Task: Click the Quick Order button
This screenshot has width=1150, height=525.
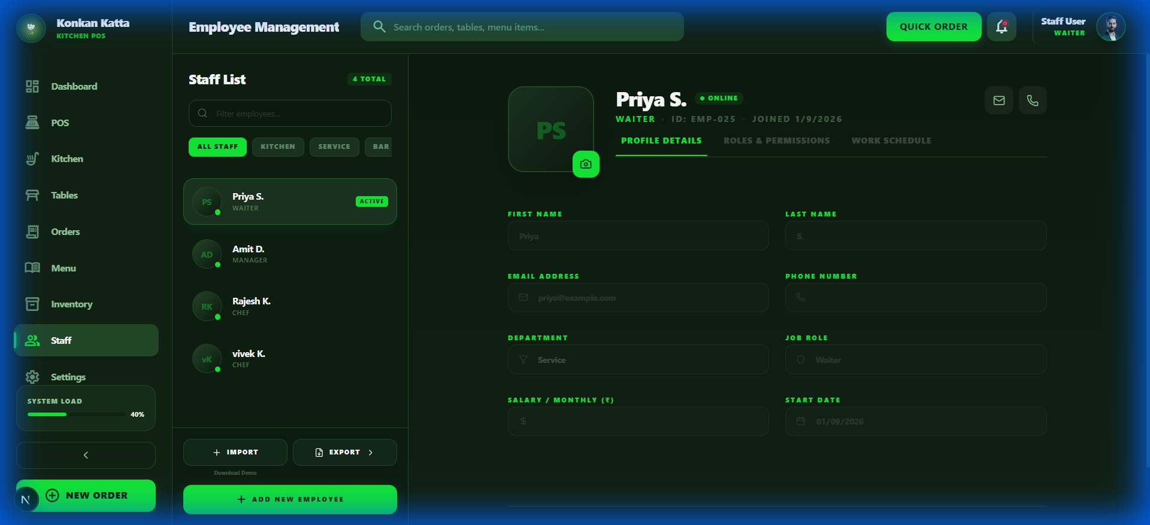Action: (x=934, y=27)
